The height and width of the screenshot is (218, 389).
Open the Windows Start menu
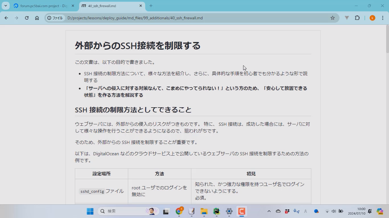[90, 211]
